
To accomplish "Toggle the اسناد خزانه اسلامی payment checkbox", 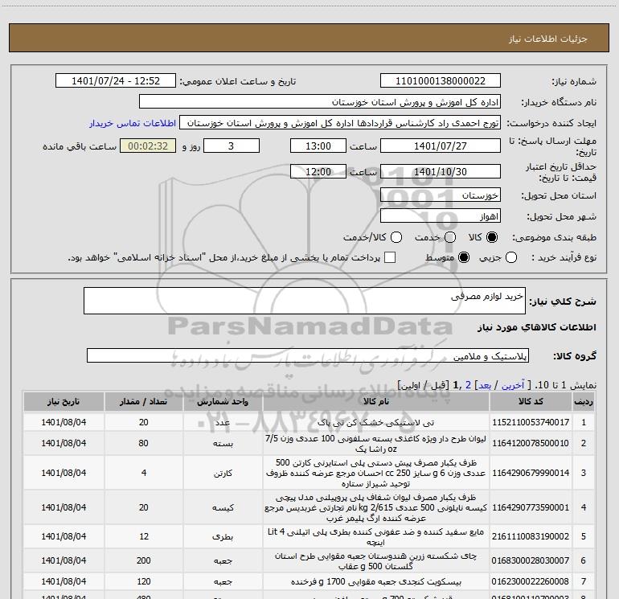I will click(390, 257).
